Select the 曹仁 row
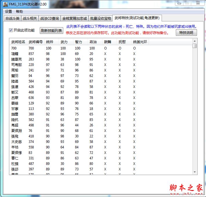 tap(101, 158)
